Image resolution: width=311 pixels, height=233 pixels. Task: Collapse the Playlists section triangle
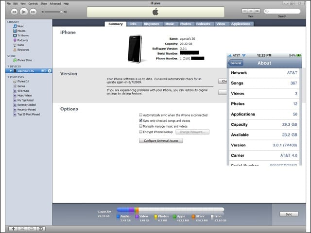[x=8, y=77]
